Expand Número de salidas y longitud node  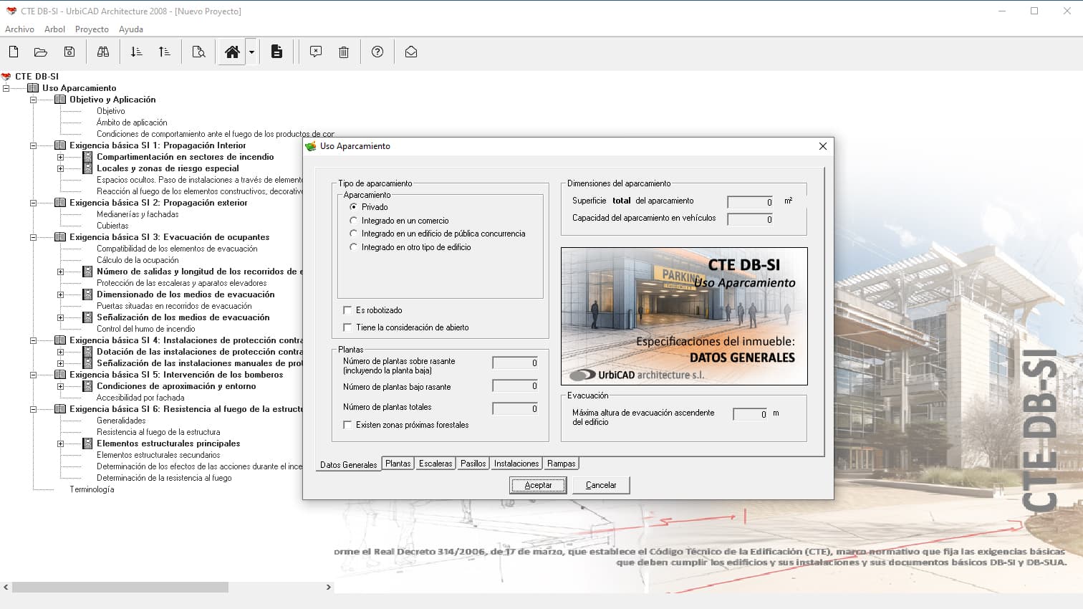pos(60,272)
